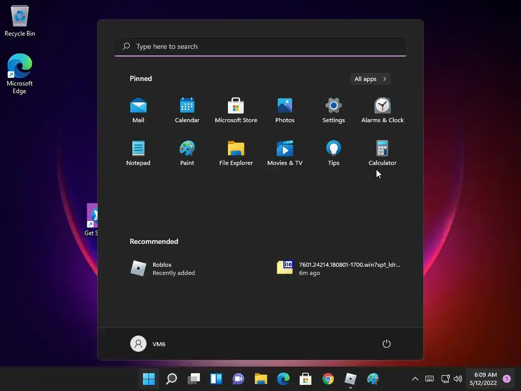Image resolution: width=521 pixels, height=391 pixels.
Task: Launch Microsoft Edge from the taskbar
Action: click(x=283, y=379)
